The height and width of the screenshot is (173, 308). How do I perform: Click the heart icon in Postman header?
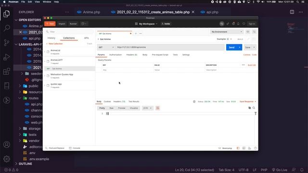pos(244,24)
